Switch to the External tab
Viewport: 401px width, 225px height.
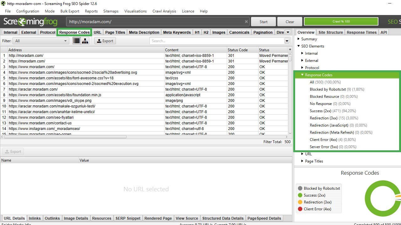point(29,32)
